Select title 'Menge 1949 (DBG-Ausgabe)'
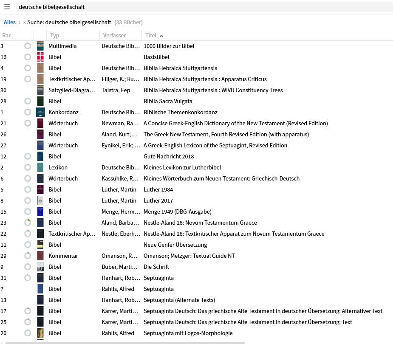 point(178,212)
